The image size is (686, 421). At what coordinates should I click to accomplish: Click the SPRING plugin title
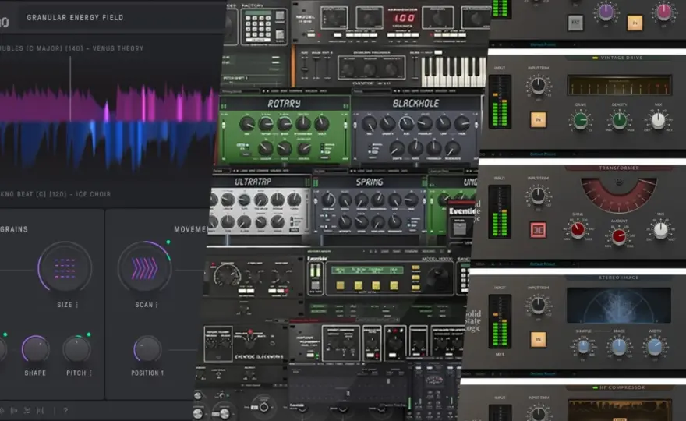pos(370,182)
